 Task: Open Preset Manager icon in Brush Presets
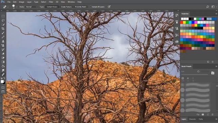(x=203, y=114)
